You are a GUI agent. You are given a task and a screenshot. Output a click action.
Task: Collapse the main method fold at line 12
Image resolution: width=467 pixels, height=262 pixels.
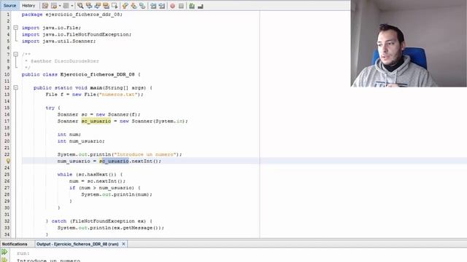coord(15,87)
